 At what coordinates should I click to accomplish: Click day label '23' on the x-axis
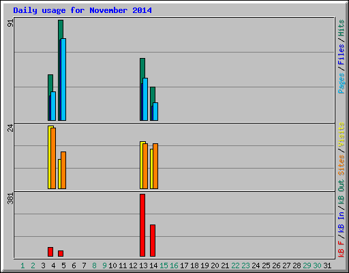(x=245, y=265)
